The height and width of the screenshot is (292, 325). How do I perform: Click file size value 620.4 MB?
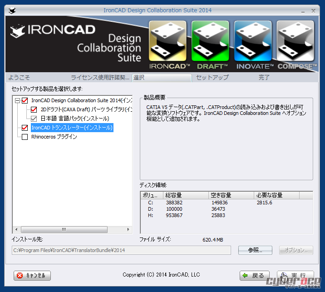[213, 240]
